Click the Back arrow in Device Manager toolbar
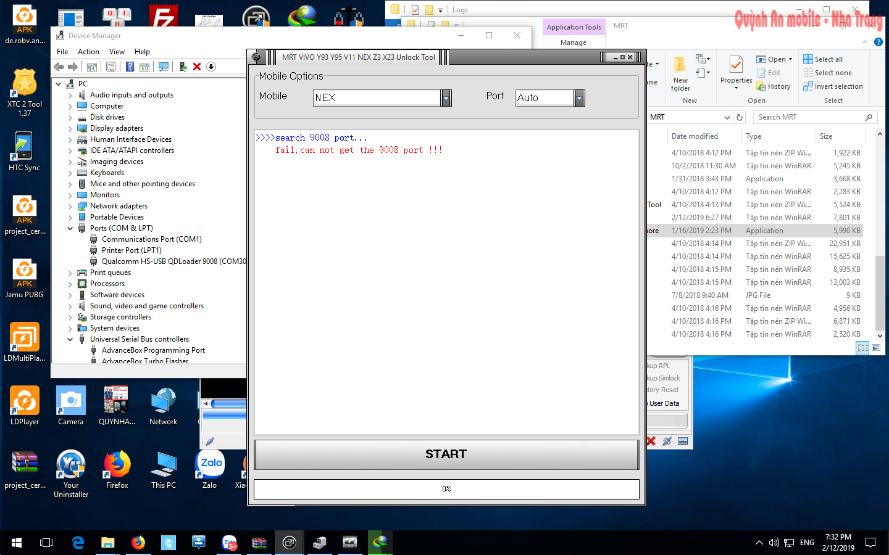This screenshot has width=889, height=555. click(59, 67)
